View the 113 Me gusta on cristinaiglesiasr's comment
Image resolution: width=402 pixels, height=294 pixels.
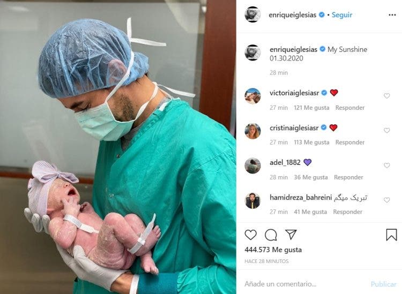click(x=311, y=142)
